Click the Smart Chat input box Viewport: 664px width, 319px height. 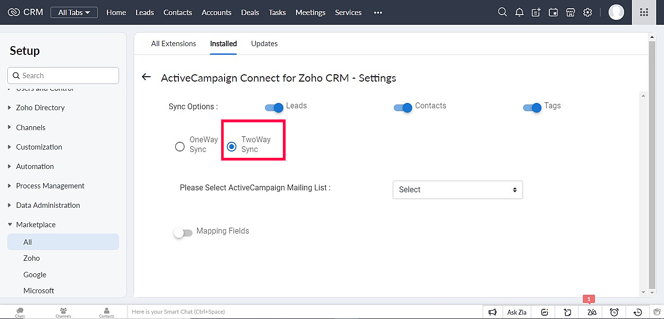pyautogui.click(x=305, y=312)
